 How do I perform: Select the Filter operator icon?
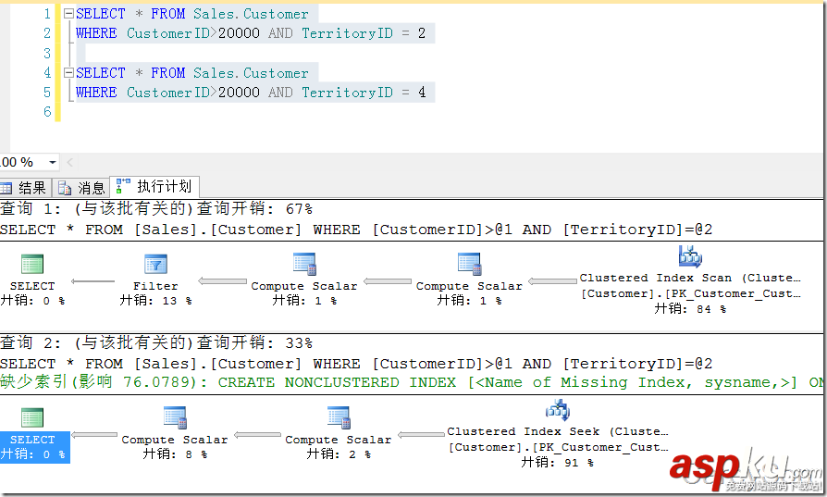[155, 265]
